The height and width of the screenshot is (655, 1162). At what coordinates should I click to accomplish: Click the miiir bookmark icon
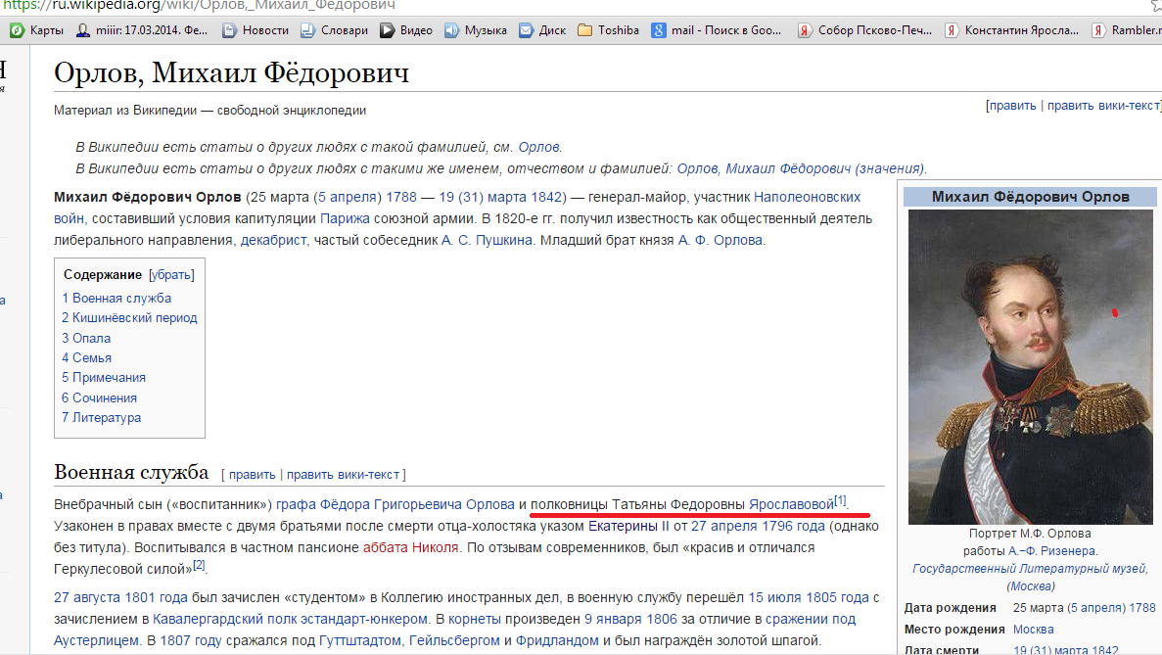pyautogui.click(x=84, y=30)
